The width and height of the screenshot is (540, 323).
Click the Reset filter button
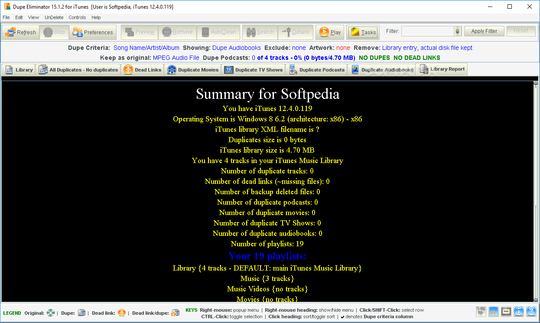point(520,31)
